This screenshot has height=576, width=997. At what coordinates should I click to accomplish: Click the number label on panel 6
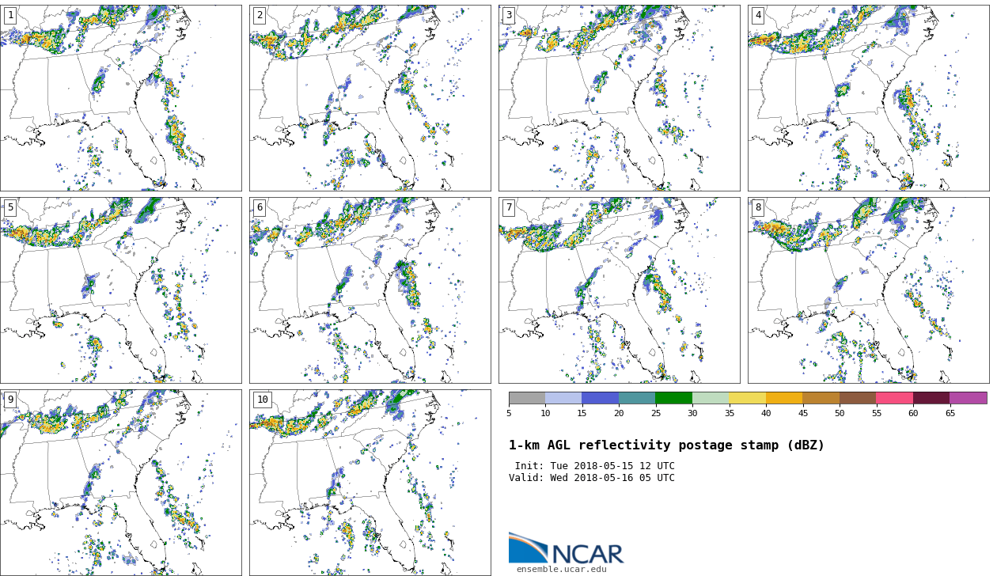[x=260, y=207]
